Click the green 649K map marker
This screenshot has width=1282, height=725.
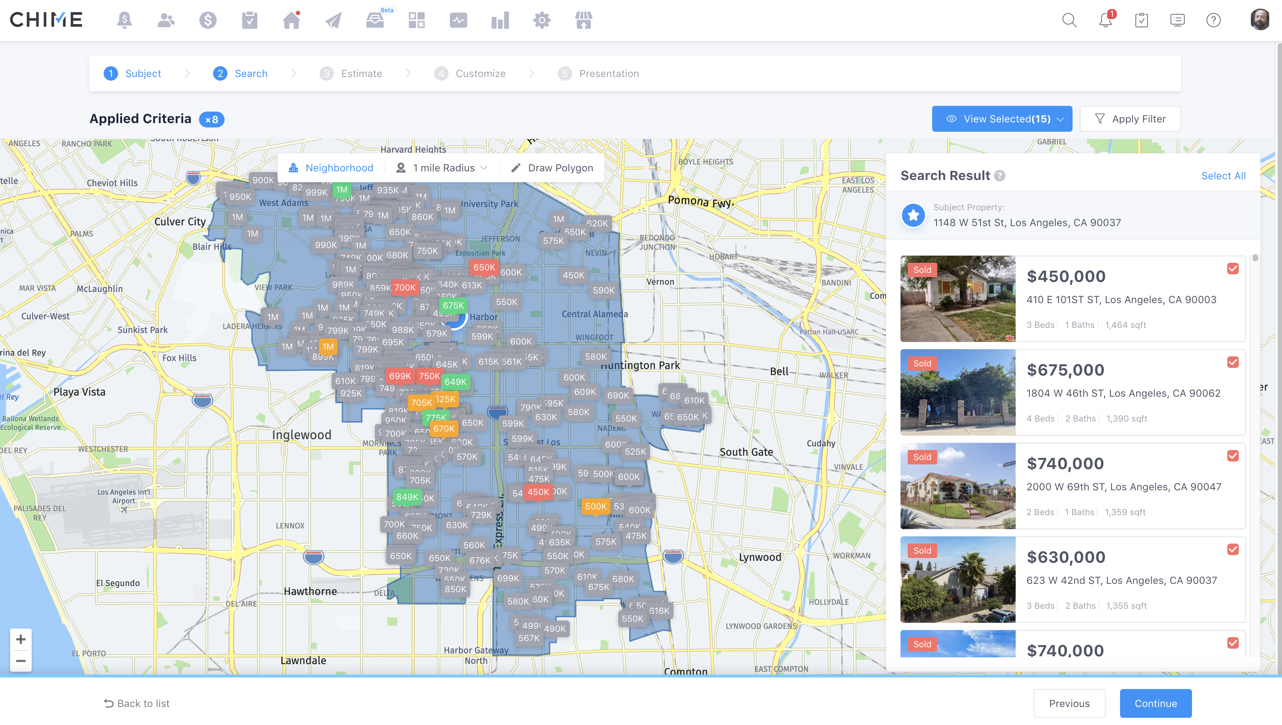[455, 382]
